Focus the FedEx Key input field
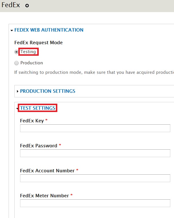Viewport: 174px width, 218px height. pyautogui.click(x=95, y=128)
